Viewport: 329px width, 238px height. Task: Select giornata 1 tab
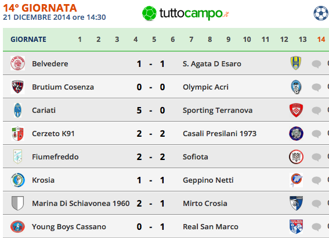click(x=79, y=40)
